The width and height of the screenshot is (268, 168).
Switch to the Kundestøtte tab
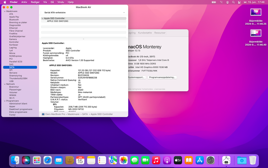(x=145, y=33)
